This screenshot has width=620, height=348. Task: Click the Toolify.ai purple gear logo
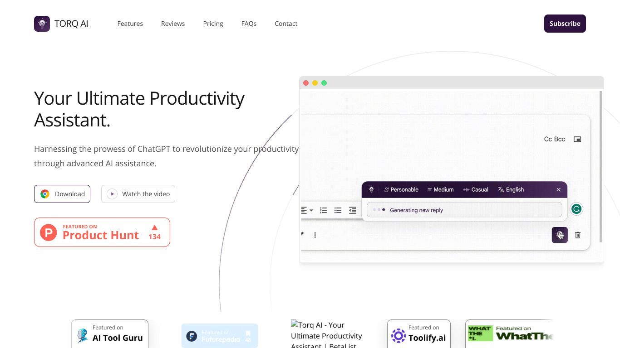point(399,336)
